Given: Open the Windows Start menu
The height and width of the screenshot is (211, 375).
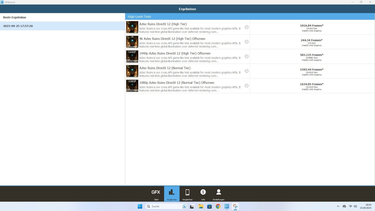Looking at the screenshot, I should [140, 206].
